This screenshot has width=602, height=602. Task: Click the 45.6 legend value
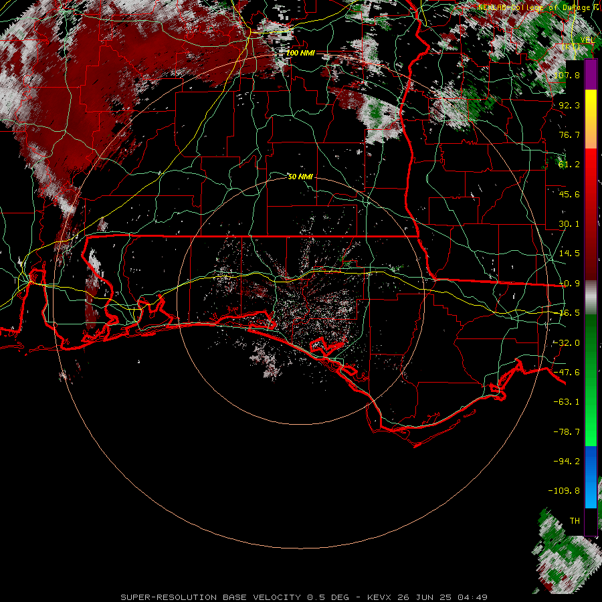click(569, 194)
